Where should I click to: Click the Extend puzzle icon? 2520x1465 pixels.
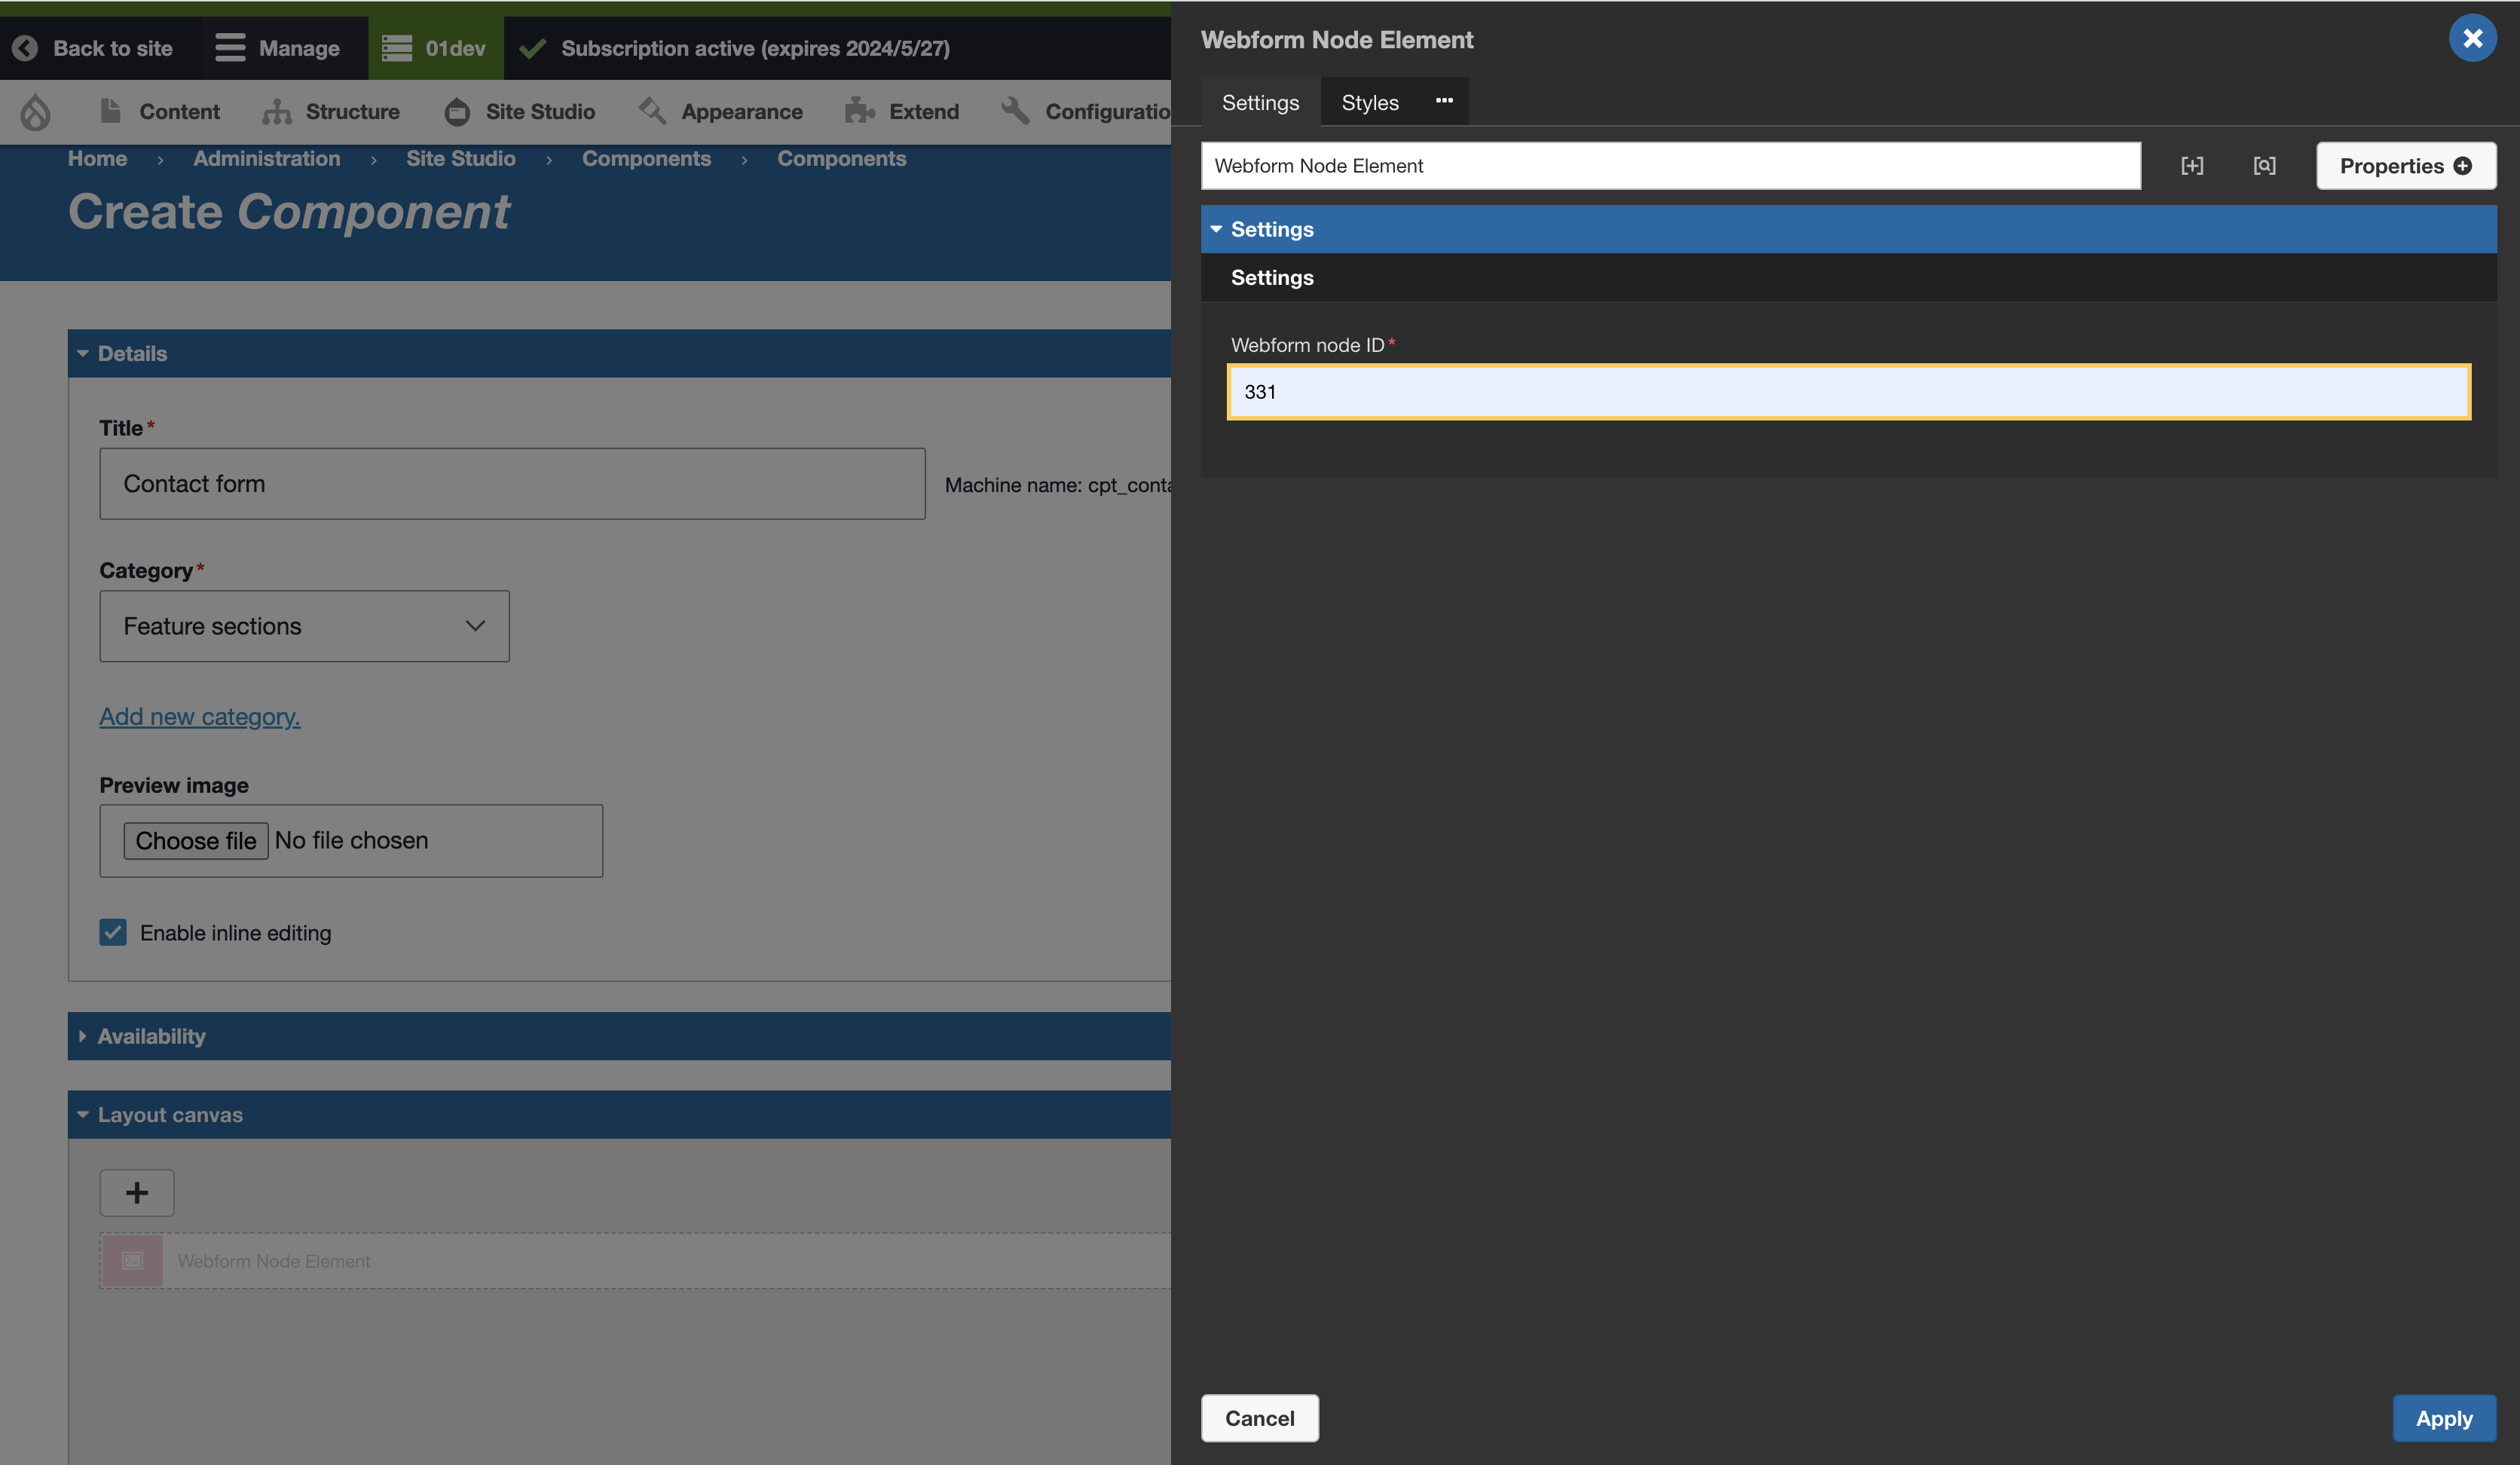tap(860, 111)
